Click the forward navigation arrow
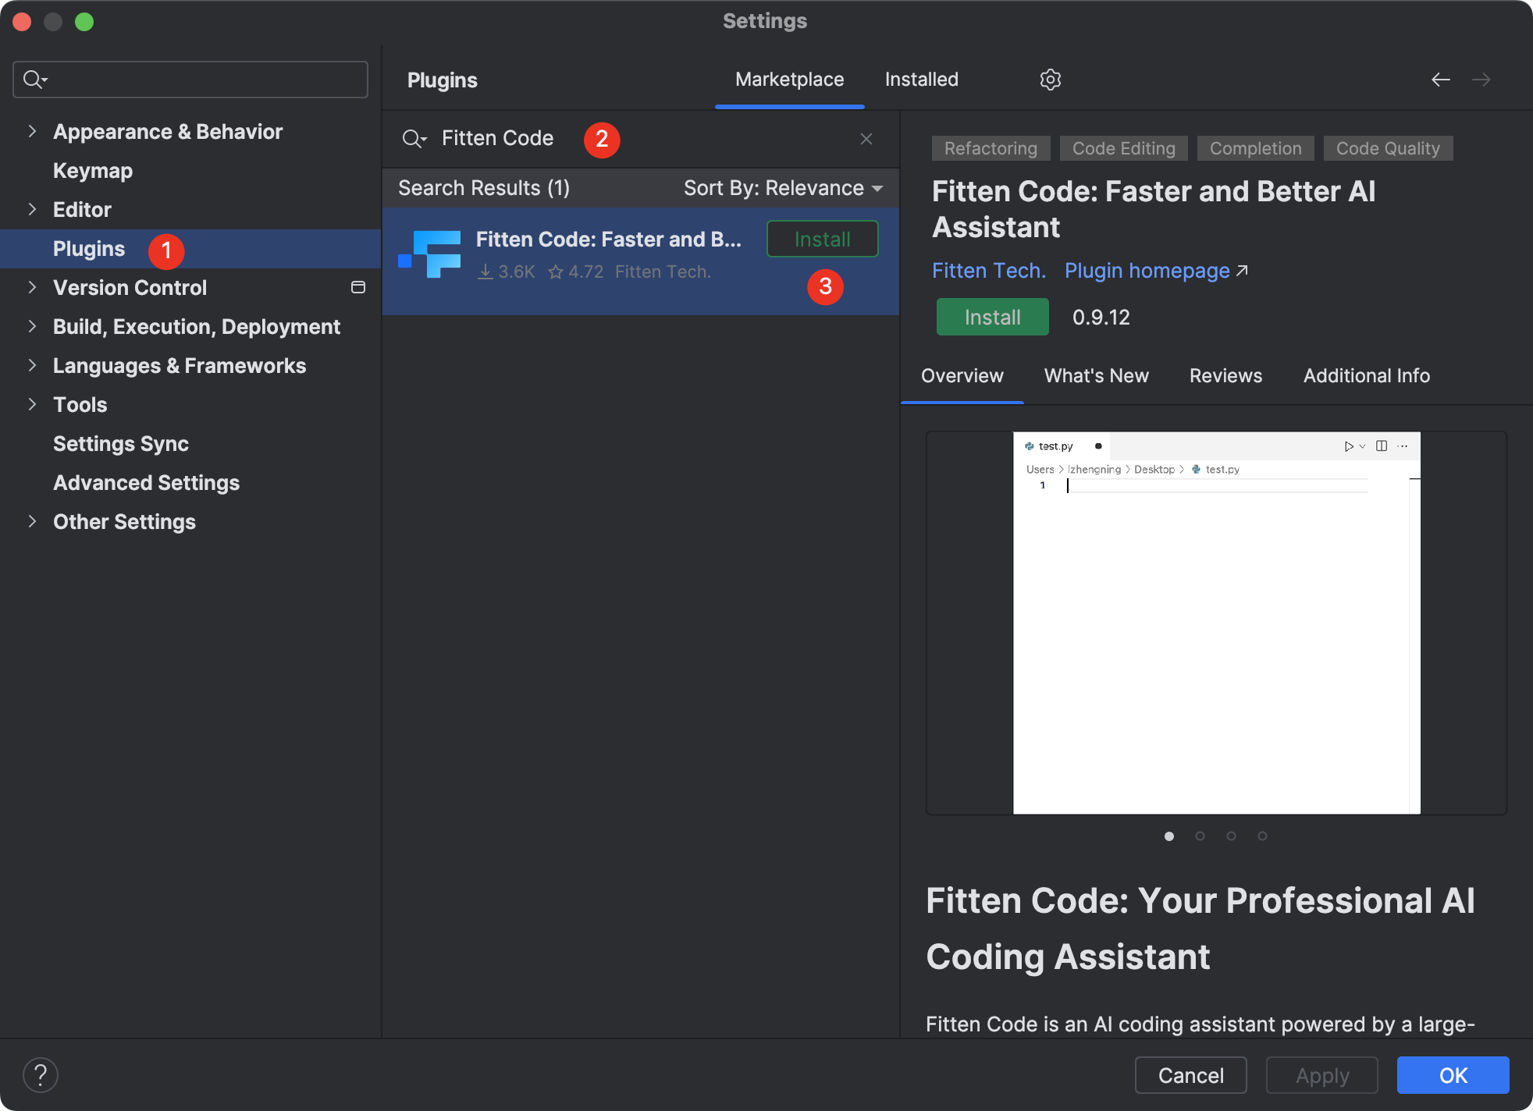Viewport: 1533px width, 1111px height. [x=1481, y=80]
